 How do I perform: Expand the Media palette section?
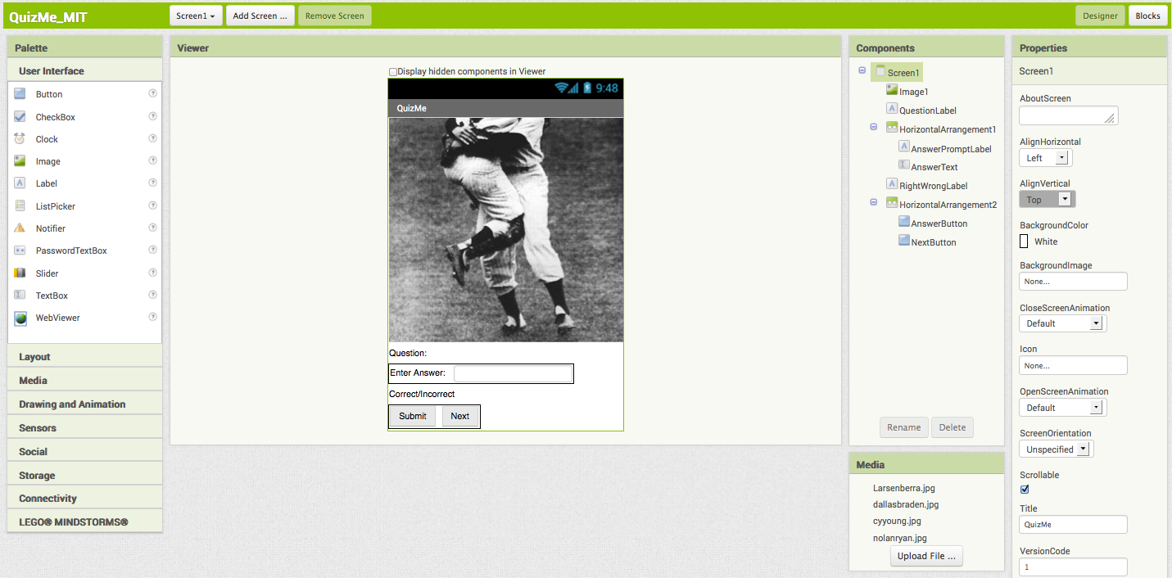[x=85, y=381]
